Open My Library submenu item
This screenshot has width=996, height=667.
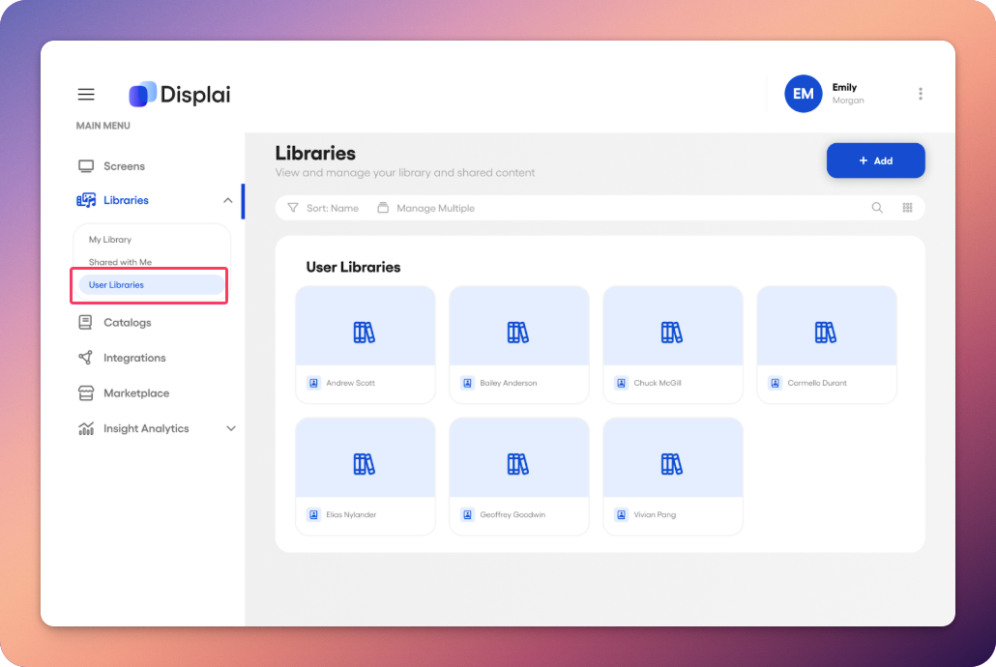(110, 240)
